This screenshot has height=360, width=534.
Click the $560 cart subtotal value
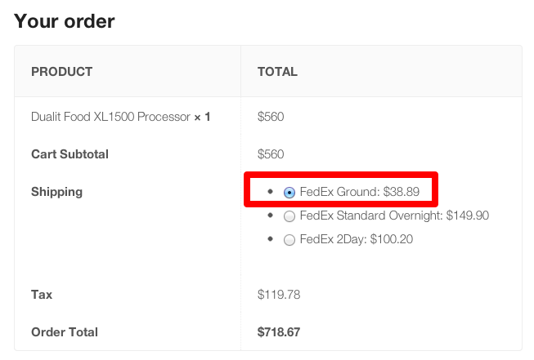[x=271, y=153]
